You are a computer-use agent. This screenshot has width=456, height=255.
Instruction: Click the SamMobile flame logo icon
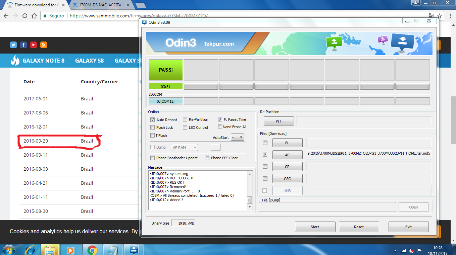pyautogui.click(x=15, y=60)
